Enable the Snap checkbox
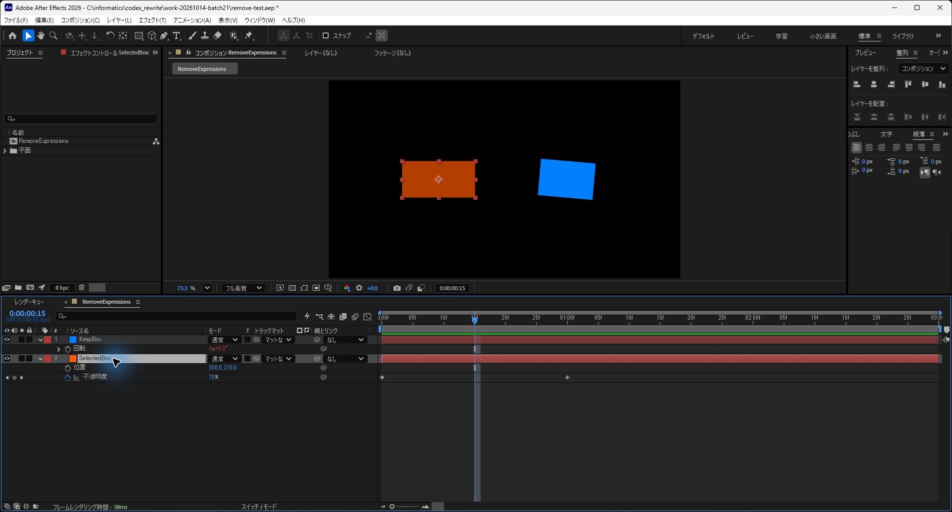Image resolution: width=952 pixels, height=512 pixels. point(326,35)
